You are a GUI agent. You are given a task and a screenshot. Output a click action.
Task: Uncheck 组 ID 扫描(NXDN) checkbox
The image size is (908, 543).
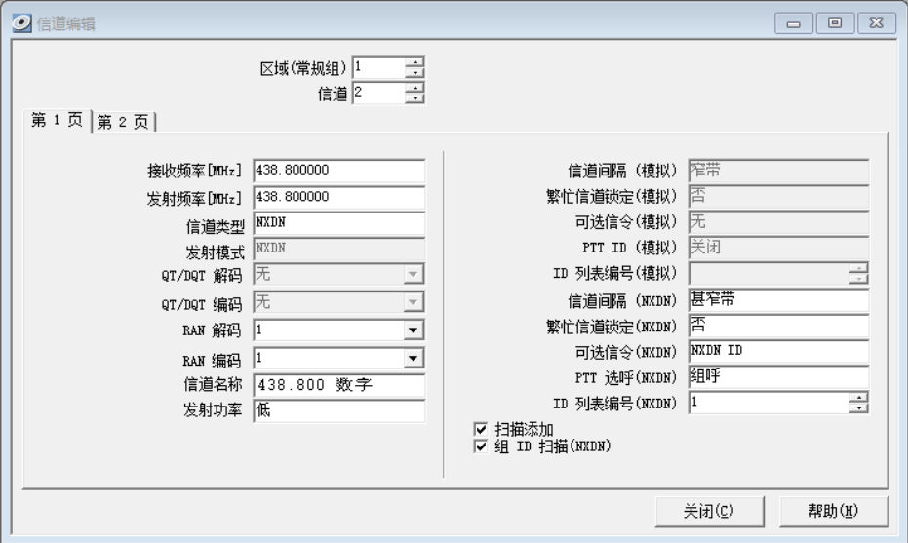[480, 446]
